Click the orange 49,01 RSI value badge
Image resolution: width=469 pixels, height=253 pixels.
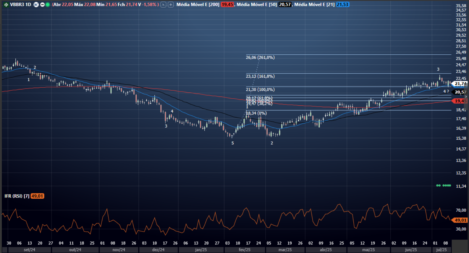click(37, 196)
